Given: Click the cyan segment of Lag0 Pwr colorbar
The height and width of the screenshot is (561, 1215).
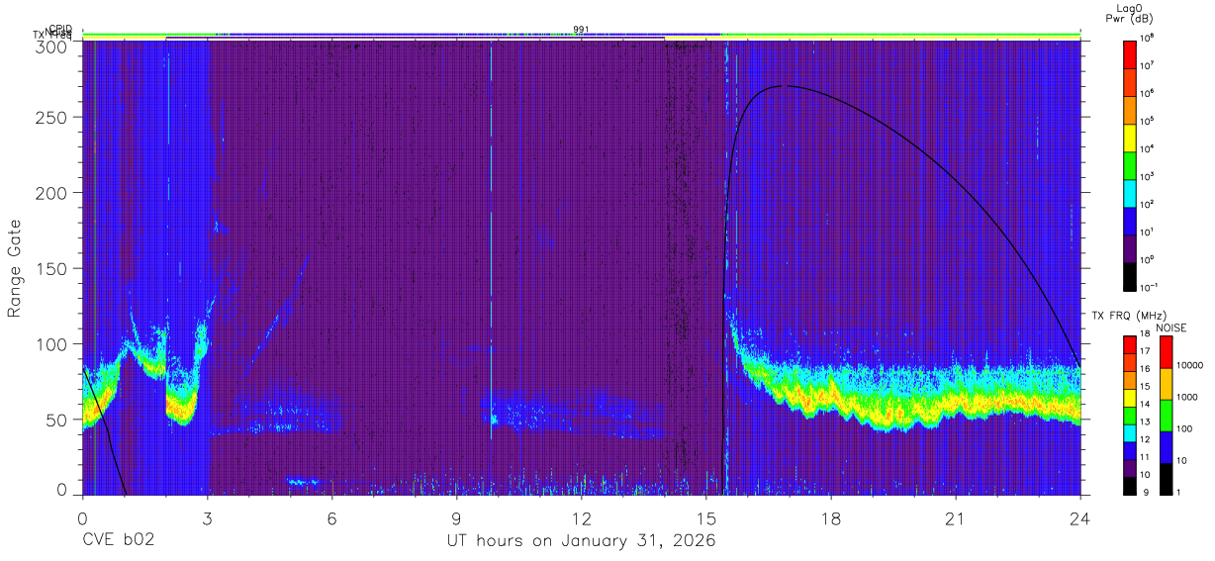Looking at the screenshot, I should coord(1130,191).
